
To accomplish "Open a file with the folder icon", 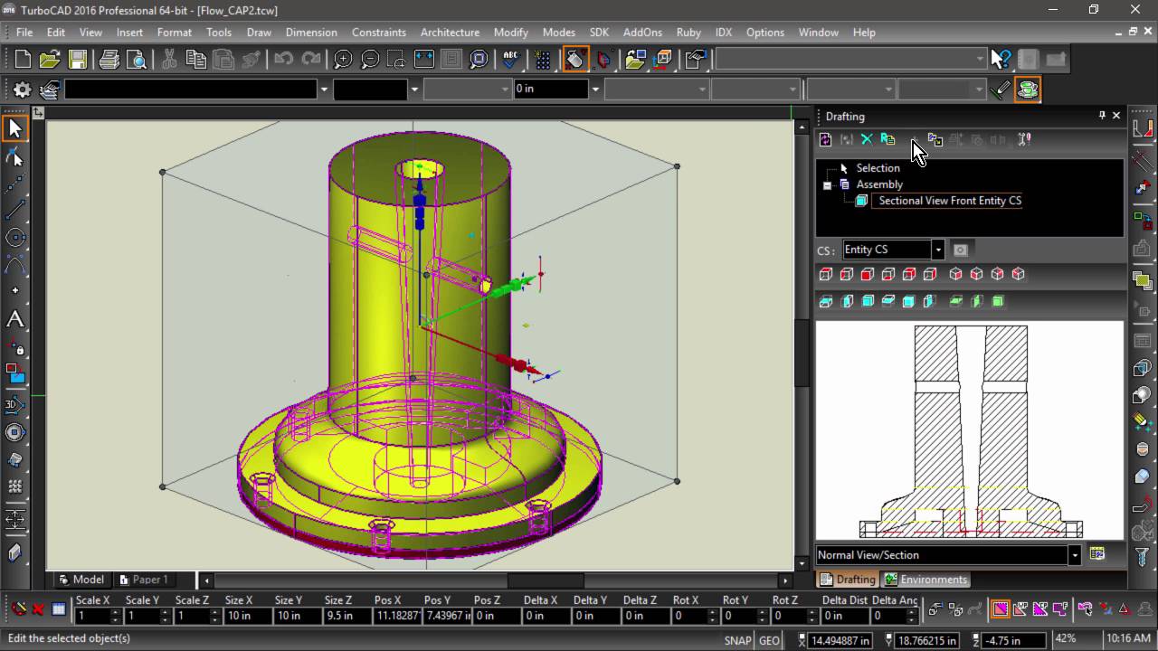I will (x=50, y=60).
